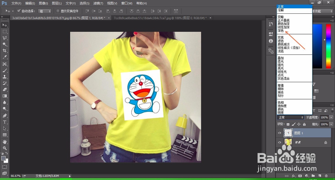This screenshot has height=180, width=335.
Task: Open the Info panel icon
Action: click(x=271, y=41)
